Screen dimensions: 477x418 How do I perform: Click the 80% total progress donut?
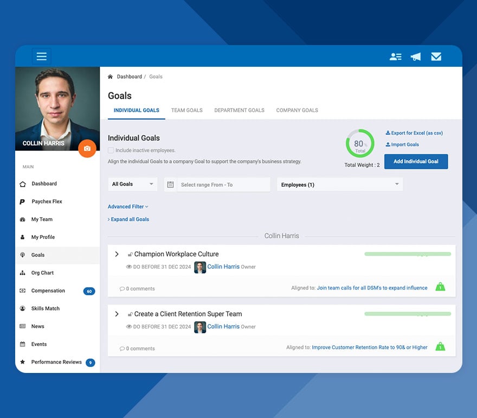pyautogui.click(x=361, y=142)
